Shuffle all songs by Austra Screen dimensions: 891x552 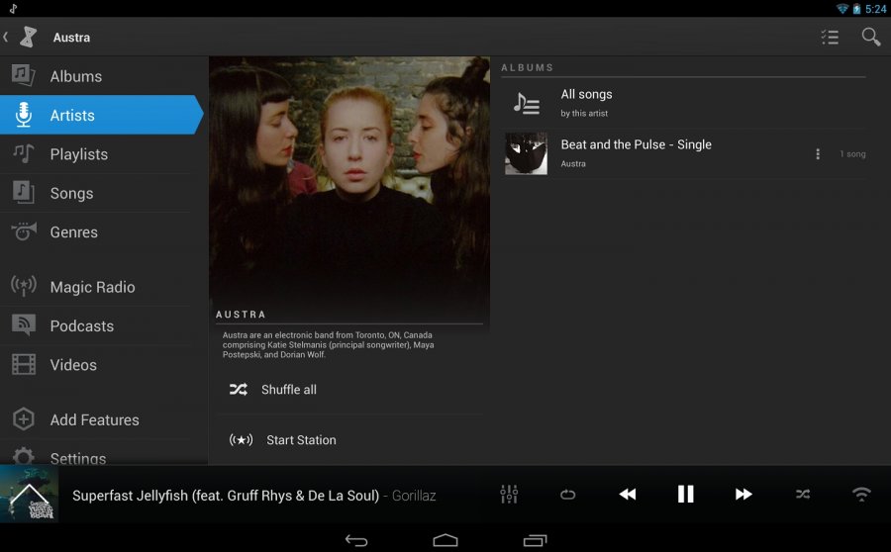click(x=349, y=390)
